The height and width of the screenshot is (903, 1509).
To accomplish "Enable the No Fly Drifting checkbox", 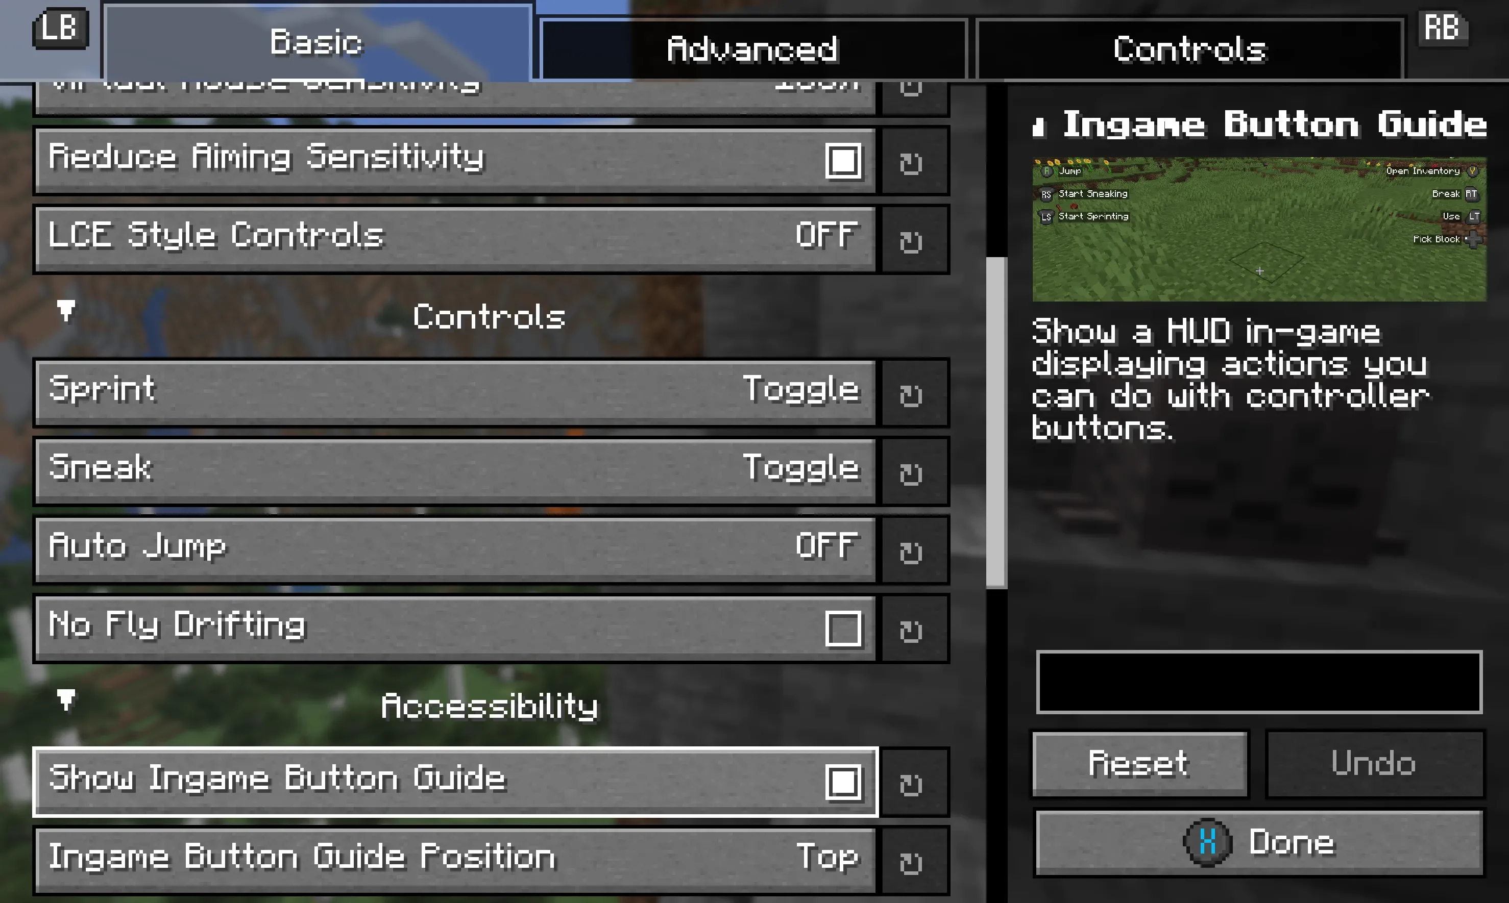I will (x=843, y=628).
